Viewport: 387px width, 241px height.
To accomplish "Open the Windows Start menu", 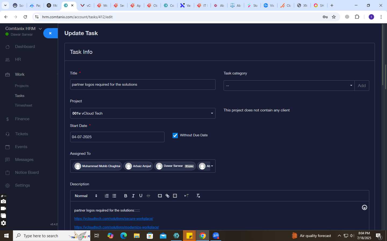I will [x=6, y=236].
